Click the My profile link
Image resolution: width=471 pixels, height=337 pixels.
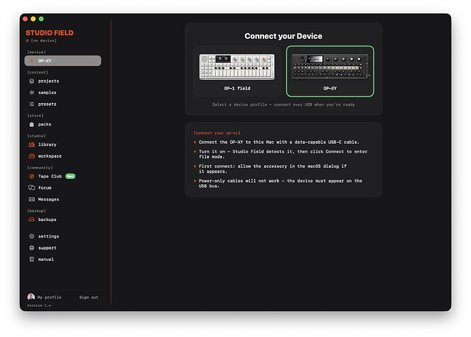(x=49, y=297)
